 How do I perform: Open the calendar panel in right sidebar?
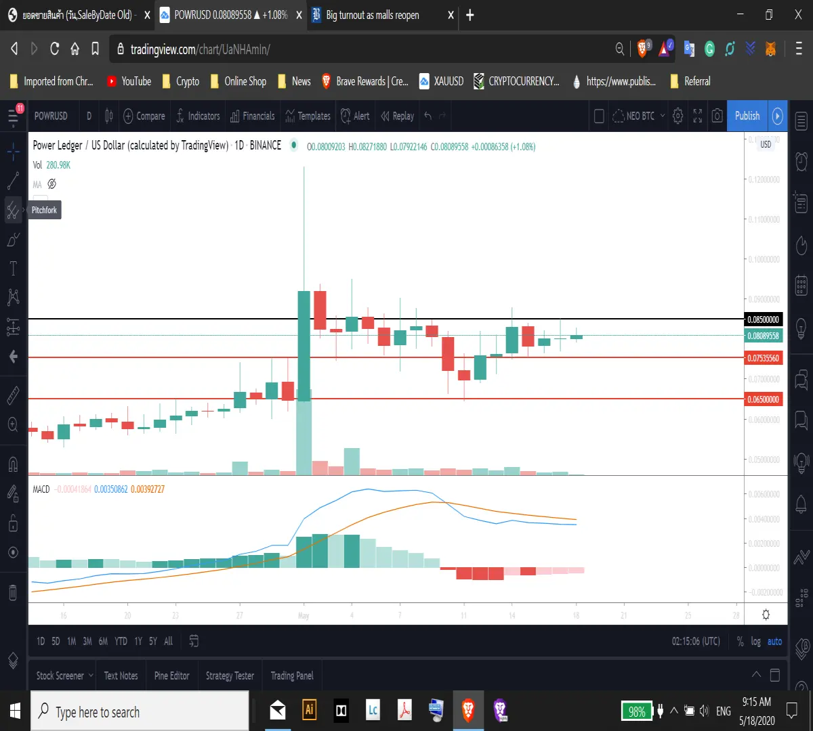[x=801, y=285]
